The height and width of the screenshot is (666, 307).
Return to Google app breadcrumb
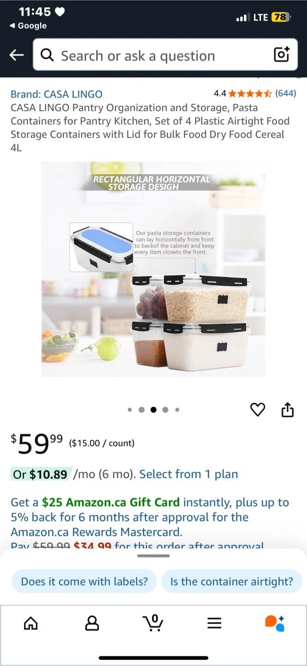tap(28, 26)
